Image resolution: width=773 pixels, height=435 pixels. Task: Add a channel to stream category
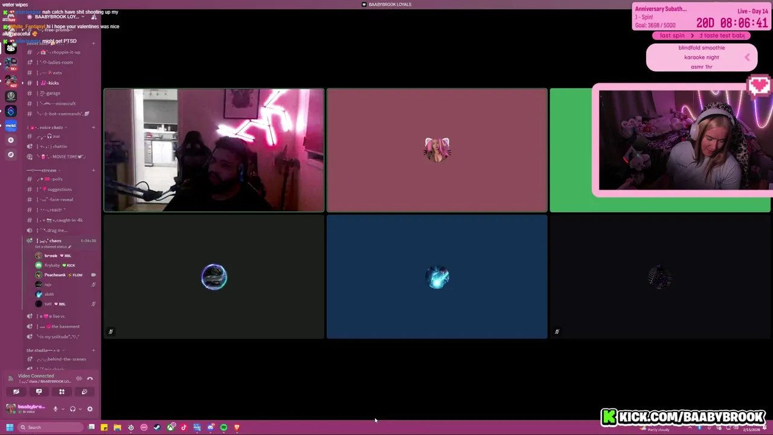pos(93,170)
